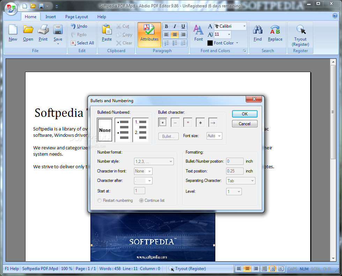
Task: Click the Find binoculars icon
Action: tap(258, 29)
